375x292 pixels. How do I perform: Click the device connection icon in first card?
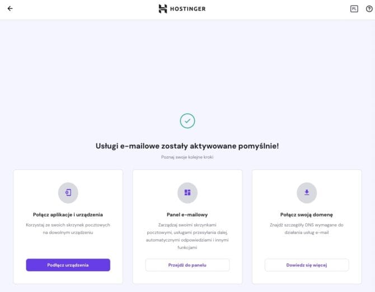click(x=68, y=193)
